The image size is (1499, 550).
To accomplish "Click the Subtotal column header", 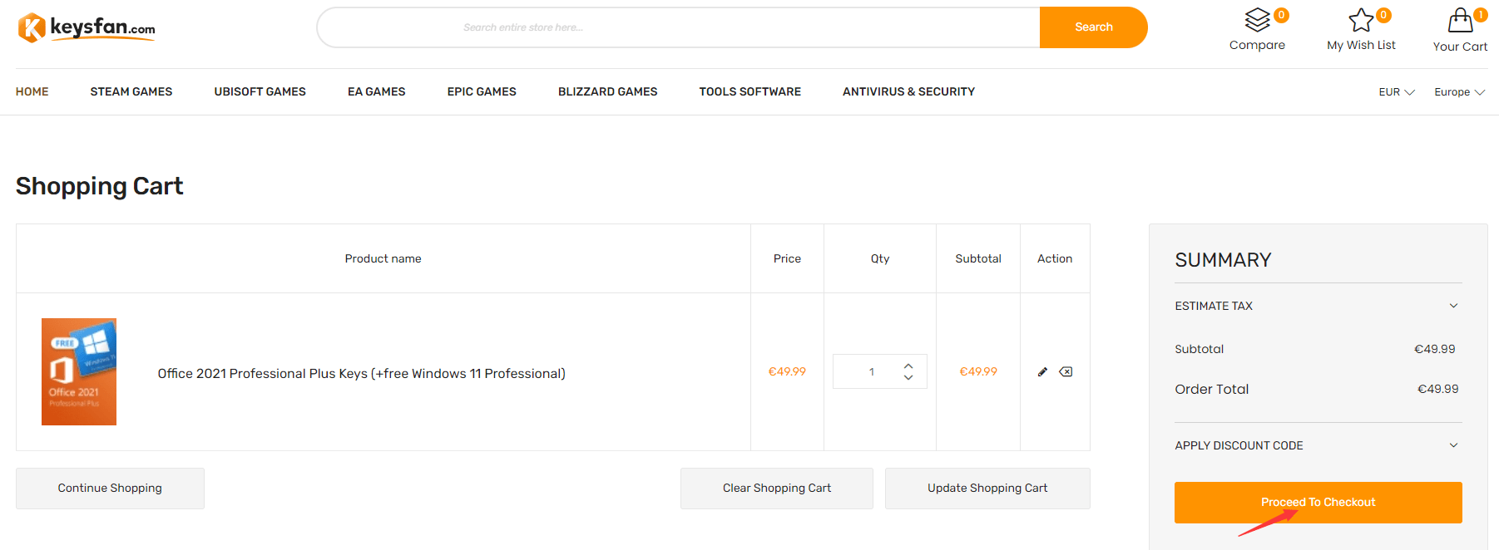I will point(978,258).
